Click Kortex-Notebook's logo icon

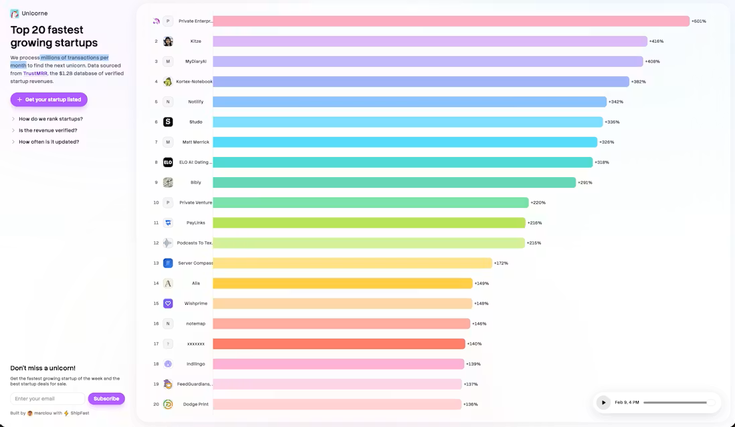pos(168,82)
